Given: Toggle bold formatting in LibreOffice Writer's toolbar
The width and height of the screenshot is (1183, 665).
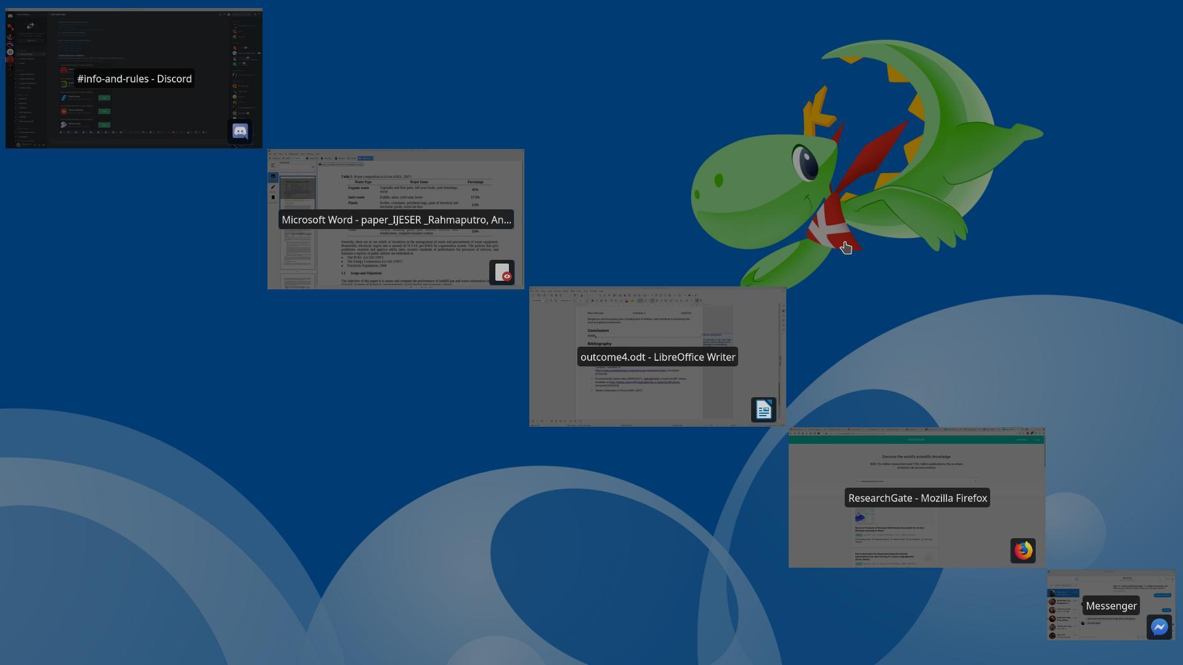Looking at the screenshot, I should click(x=592, y=300).
